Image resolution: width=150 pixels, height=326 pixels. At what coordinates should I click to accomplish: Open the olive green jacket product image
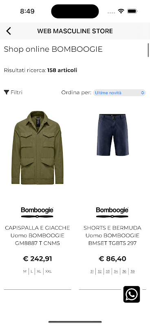coord(37,148)
